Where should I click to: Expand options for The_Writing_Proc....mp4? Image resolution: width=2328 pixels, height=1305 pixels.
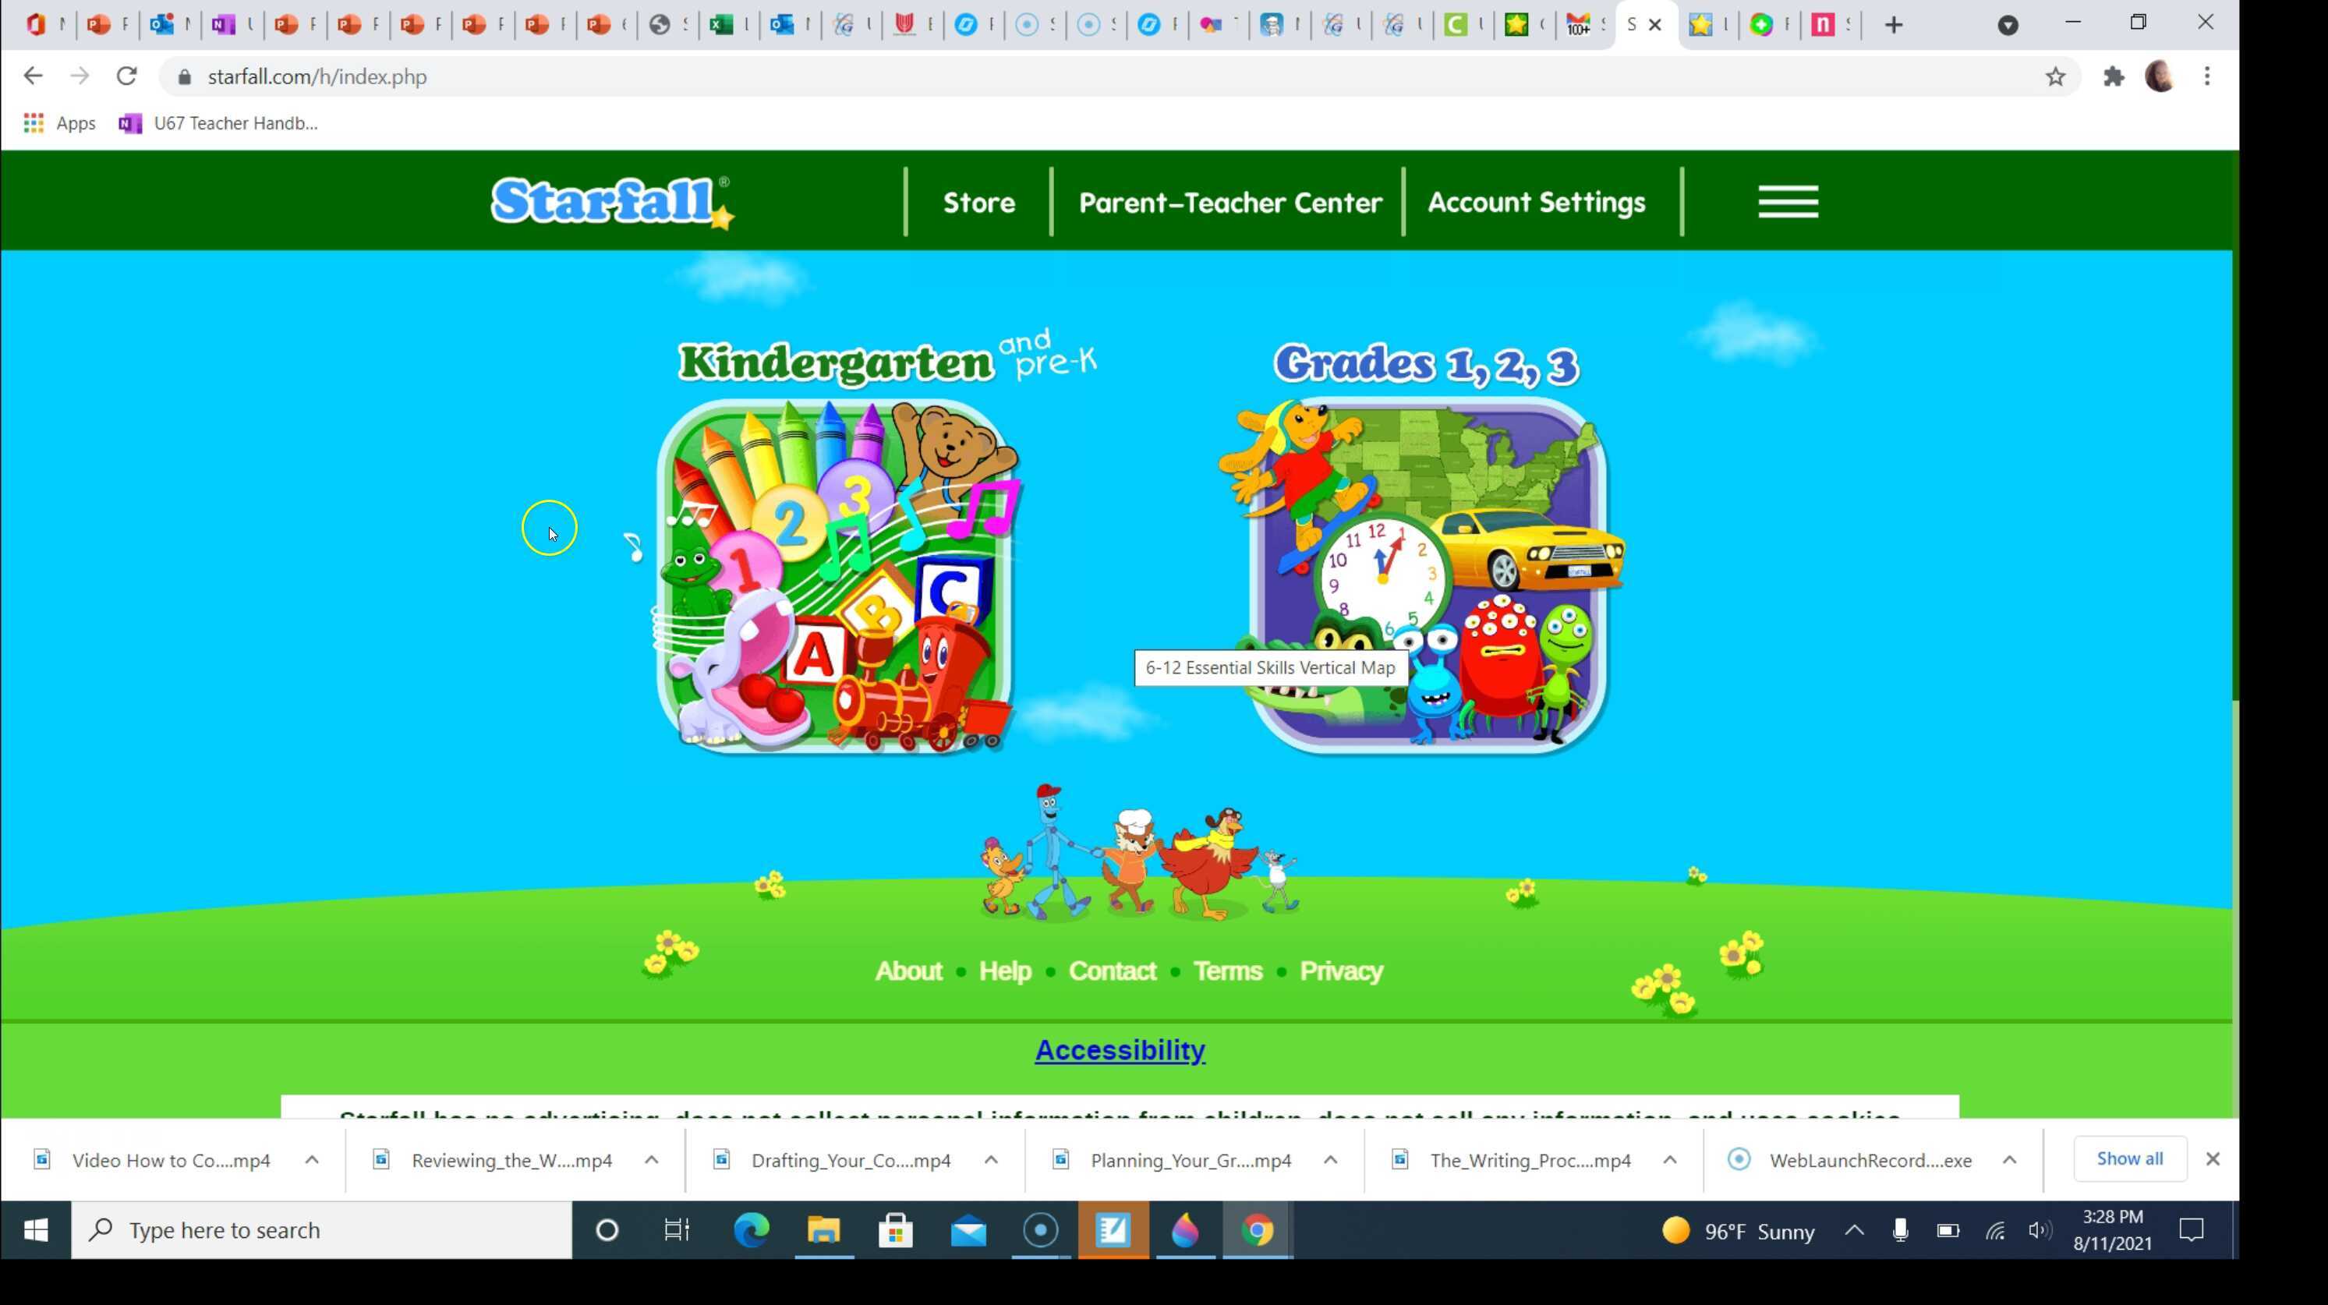click(x=1669, y=1159)
